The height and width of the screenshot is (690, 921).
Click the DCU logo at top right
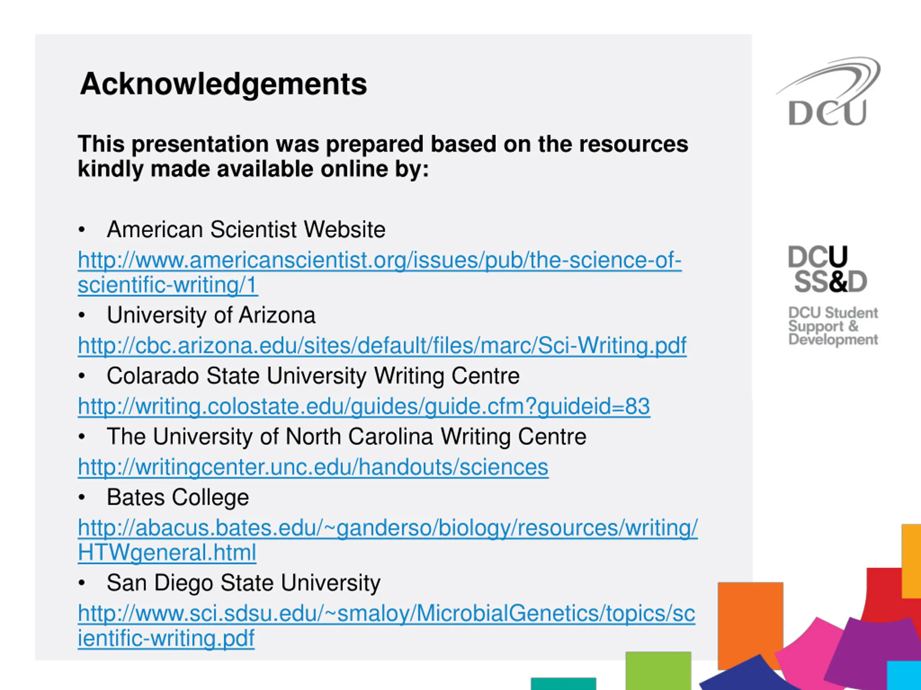pyautogui.click(x=829, y=92)
